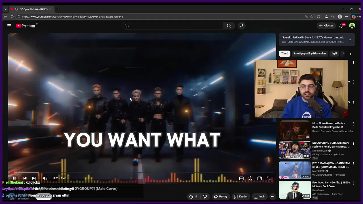Reload the current page
363x204 pixels.
(12, 17)
